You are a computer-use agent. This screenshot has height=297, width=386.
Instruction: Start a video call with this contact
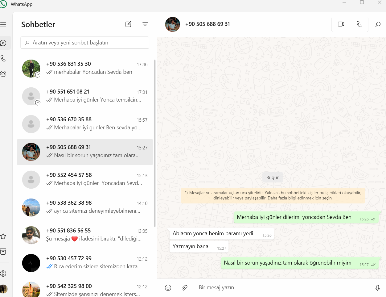pyautogui.click(x=341, y=24)
